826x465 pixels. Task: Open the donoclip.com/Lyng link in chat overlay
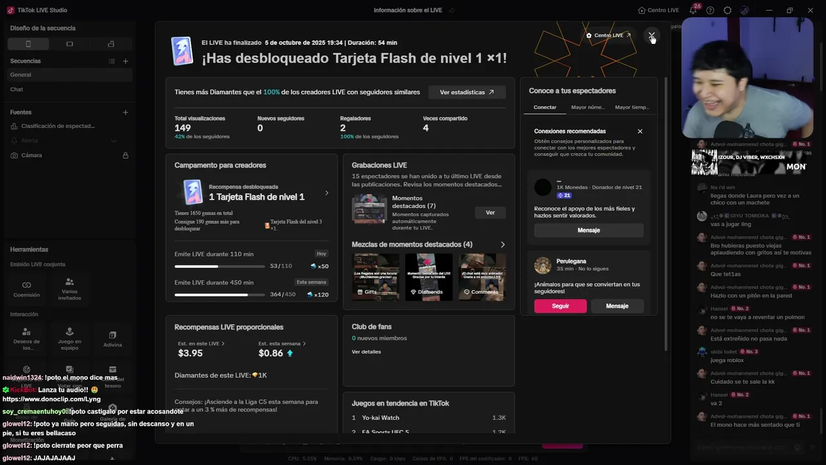(52, 399)
